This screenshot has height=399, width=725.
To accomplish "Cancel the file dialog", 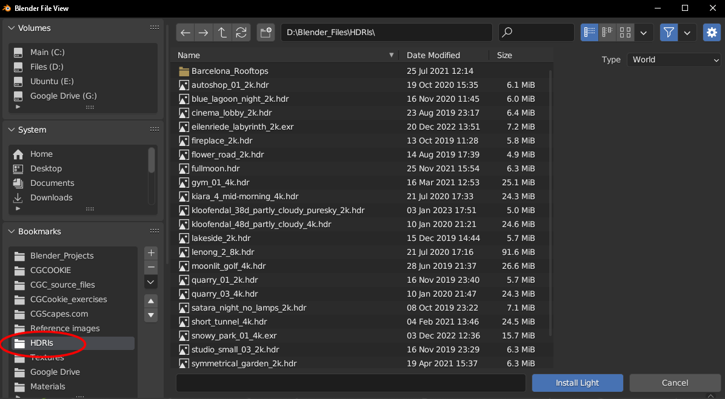I will tap(675, 383).
